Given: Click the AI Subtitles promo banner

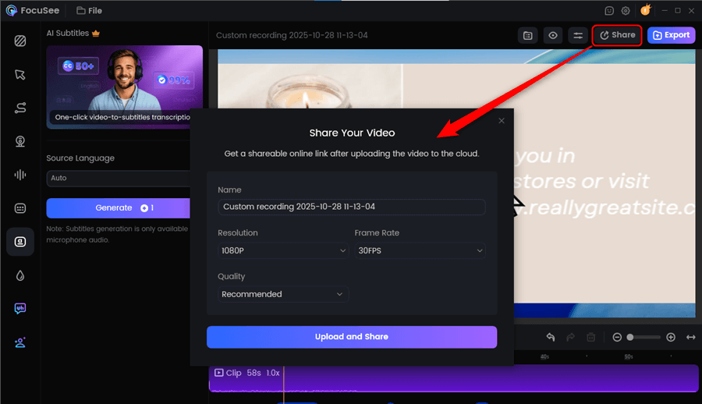Looking at the screenshot, I should coord(125,87).
